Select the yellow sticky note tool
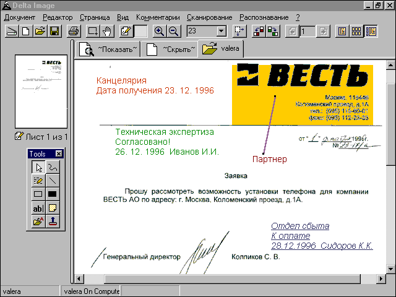The height and width of the screenshot is (297, 396). [53, 208]
